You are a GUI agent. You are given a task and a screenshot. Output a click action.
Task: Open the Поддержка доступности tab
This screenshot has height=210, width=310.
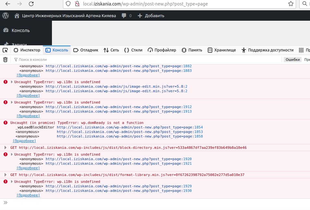(x=267, y=50)
